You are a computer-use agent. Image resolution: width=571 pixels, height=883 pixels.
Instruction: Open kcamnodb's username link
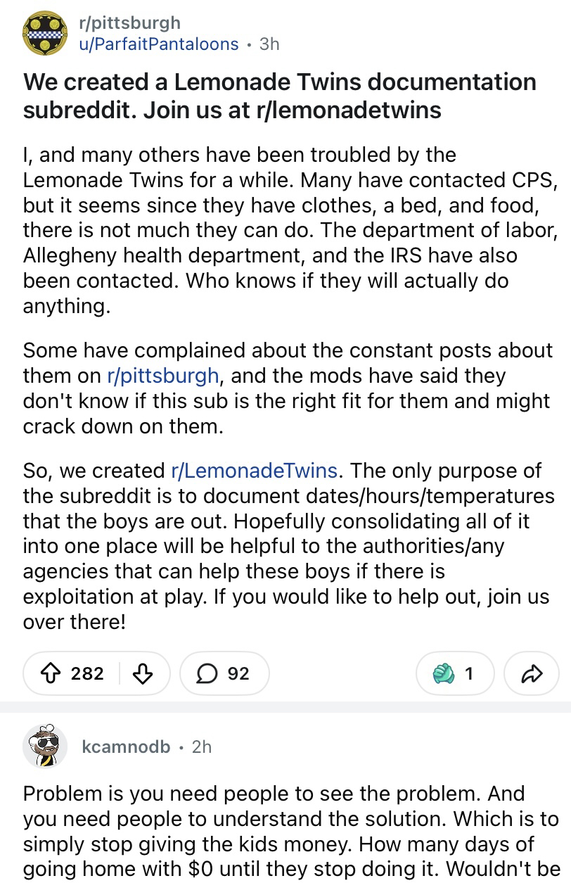point(126,747)
